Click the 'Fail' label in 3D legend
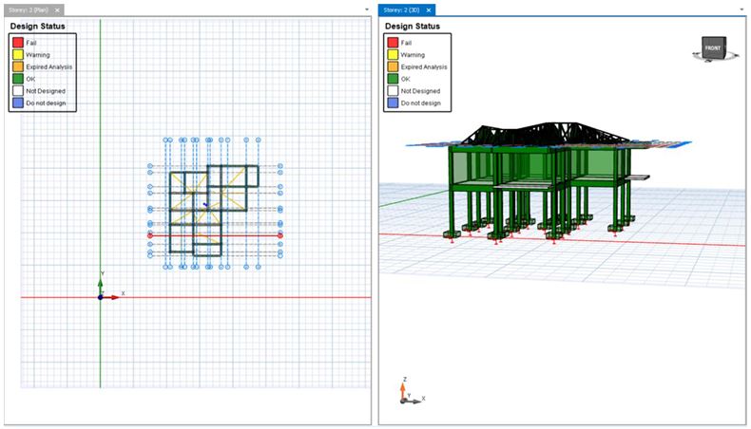The image size is (751, 429). 406,43
